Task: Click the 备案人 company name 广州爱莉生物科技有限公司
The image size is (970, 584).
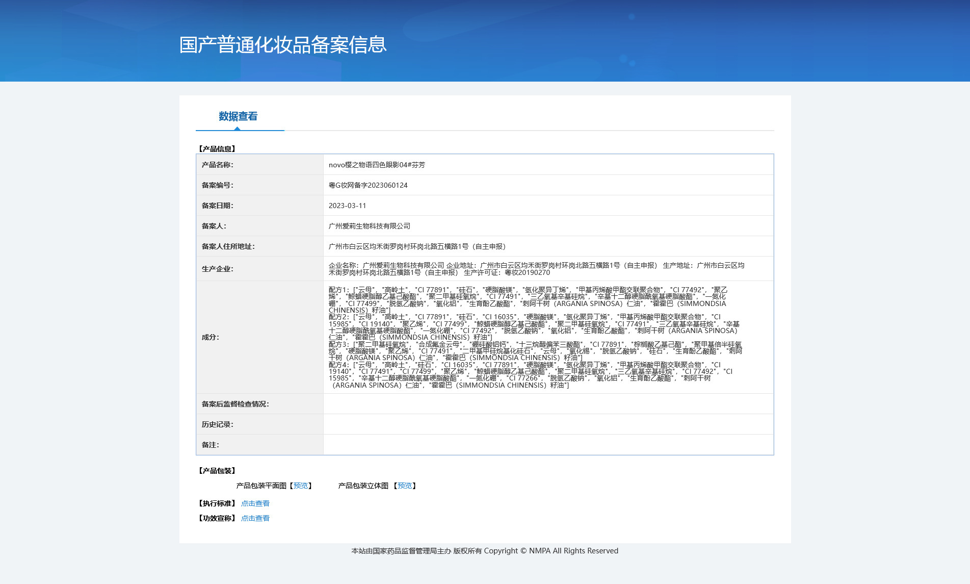Action: 370,226
